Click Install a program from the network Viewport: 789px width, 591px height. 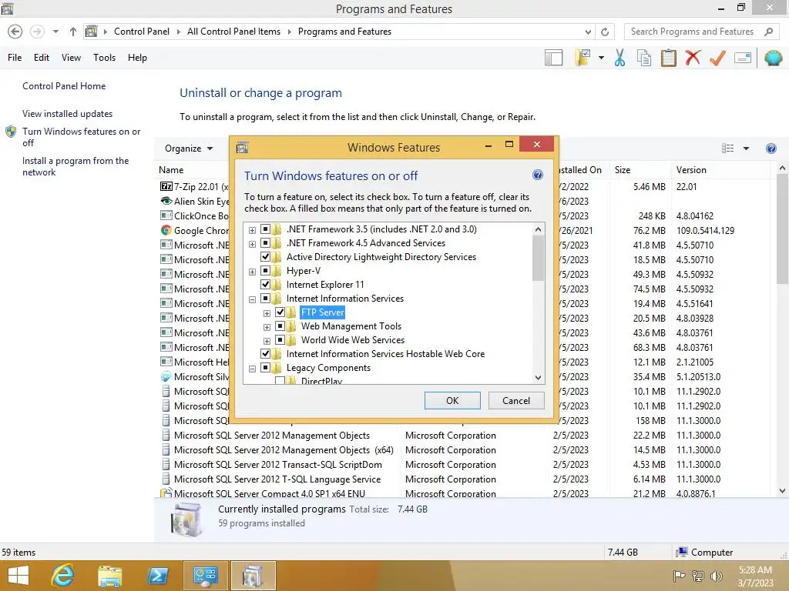pos(76,166)
